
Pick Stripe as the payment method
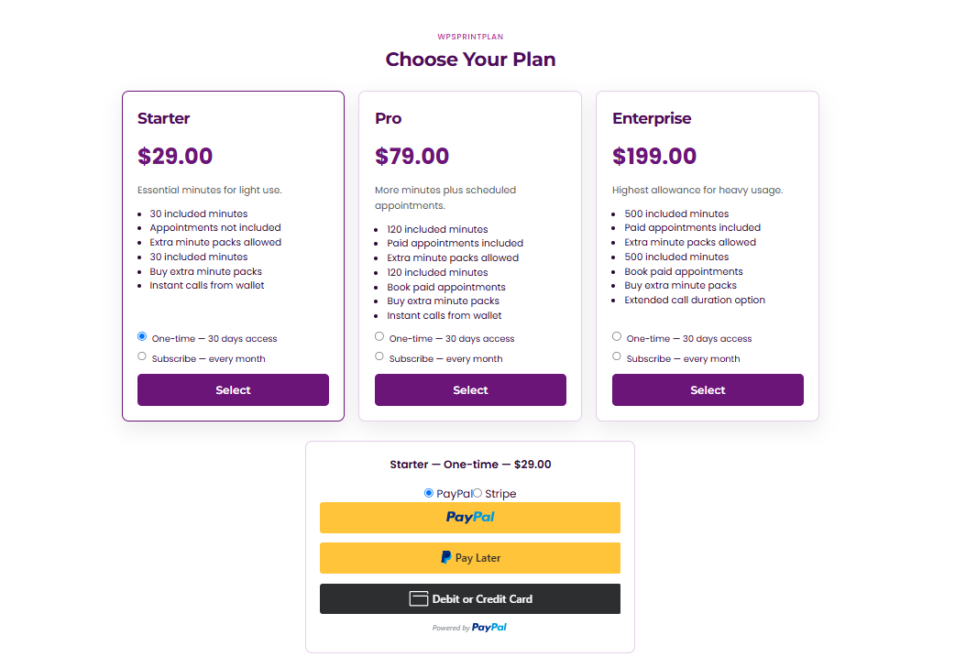click(x=478, y=493)
